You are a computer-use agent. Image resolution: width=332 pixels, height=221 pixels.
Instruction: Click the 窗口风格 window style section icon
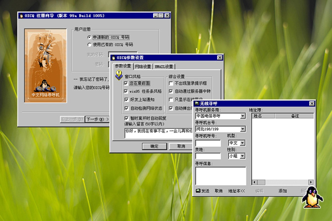(x=119, y=75)
